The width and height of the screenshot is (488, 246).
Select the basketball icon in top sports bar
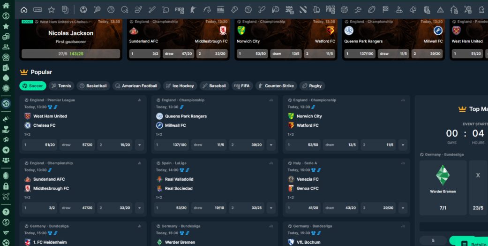[x=111, y=10]
